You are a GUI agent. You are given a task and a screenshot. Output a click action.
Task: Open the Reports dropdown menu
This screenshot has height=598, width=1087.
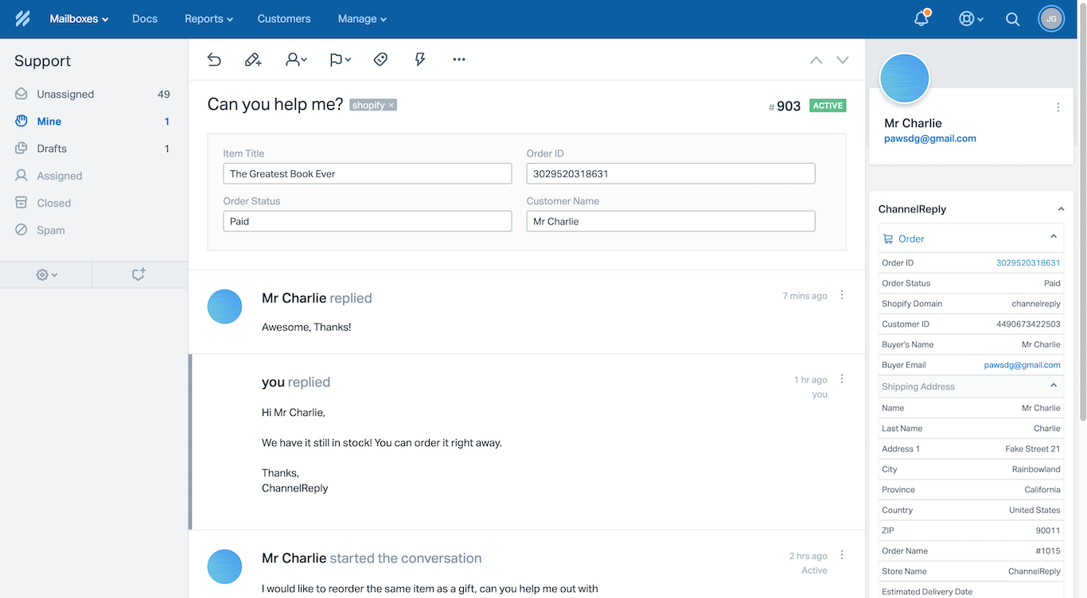coord(208,18)
